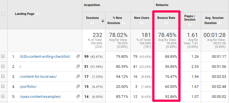Click help icon beside % New Sessions
Screen dimensions: 229x103
pos(124,23)
